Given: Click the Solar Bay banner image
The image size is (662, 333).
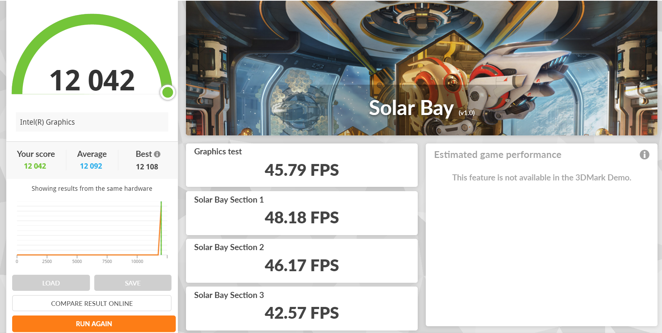Looking at the screenshot, I should tap(421, 68).
